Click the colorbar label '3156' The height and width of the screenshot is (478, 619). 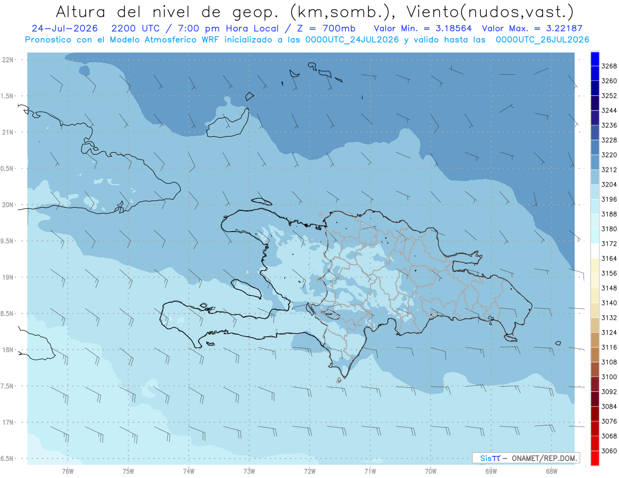pyautogui.click(x=609, y=273)
